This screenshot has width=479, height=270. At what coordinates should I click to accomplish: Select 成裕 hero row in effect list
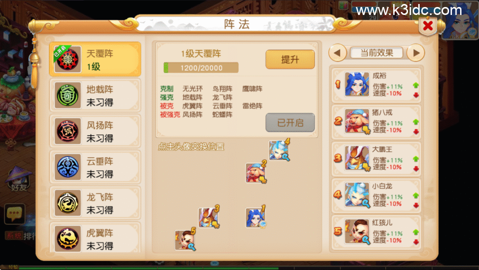(376, 85)
